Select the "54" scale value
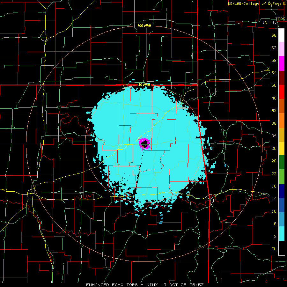 coord(274,73)
